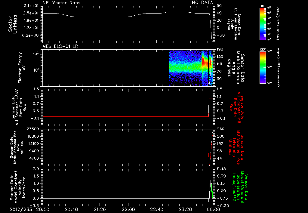The image size is (308, 213).
Task: Click the '260' telemetry position tick
Action: pyautogui.click(x=220, y=129)
